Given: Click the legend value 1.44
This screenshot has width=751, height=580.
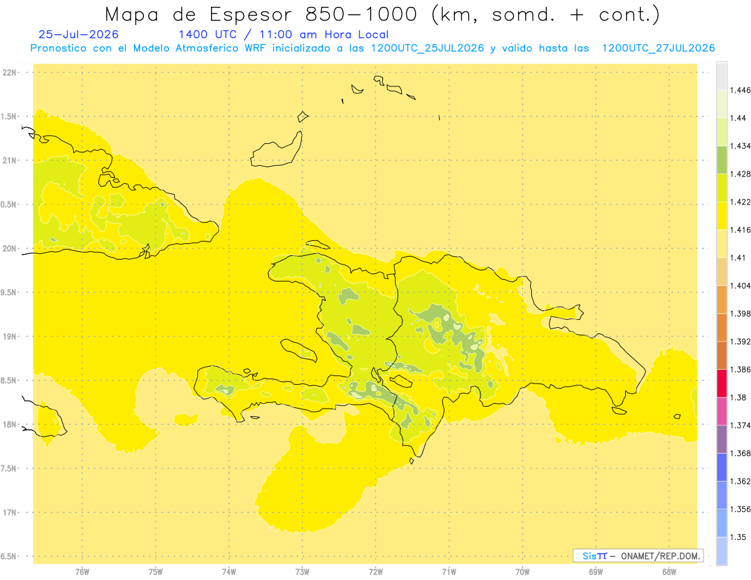Looking at the screenshot, I should pos(738,118).
